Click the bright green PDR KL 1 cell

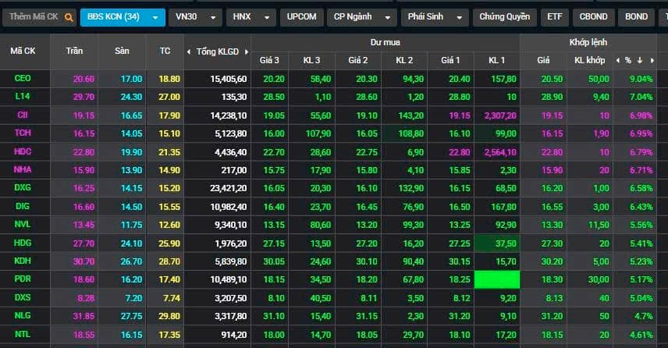click(x=491, y=279)
